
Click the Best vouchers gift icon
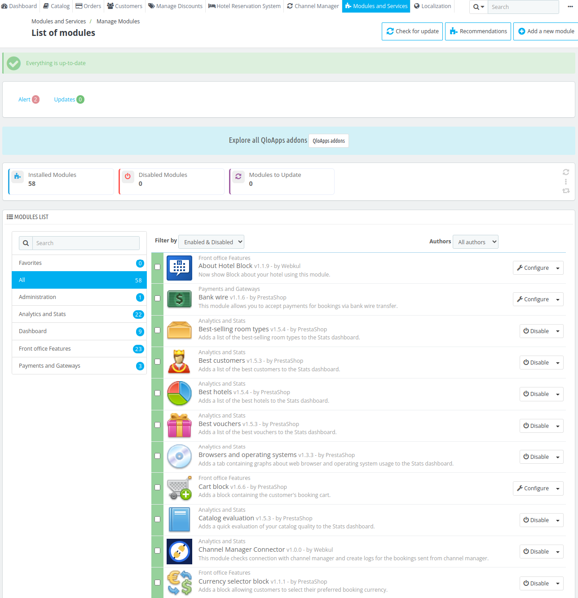click(x=179, y=425)
